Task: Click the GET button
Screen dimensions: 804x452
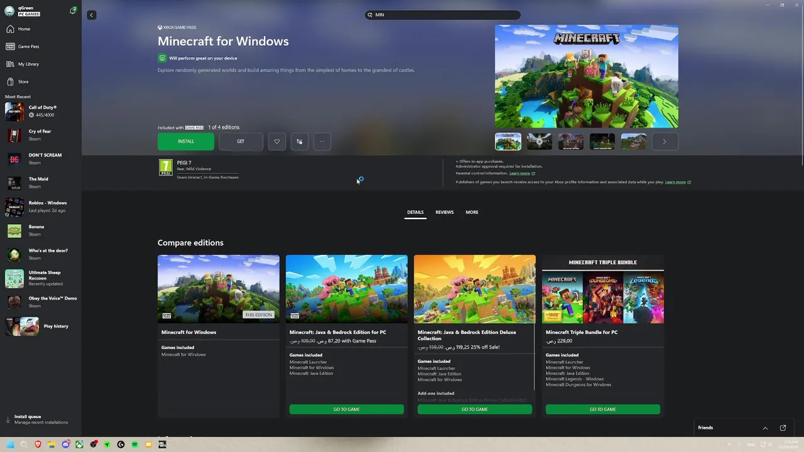Action: click(x=241, y=141)
